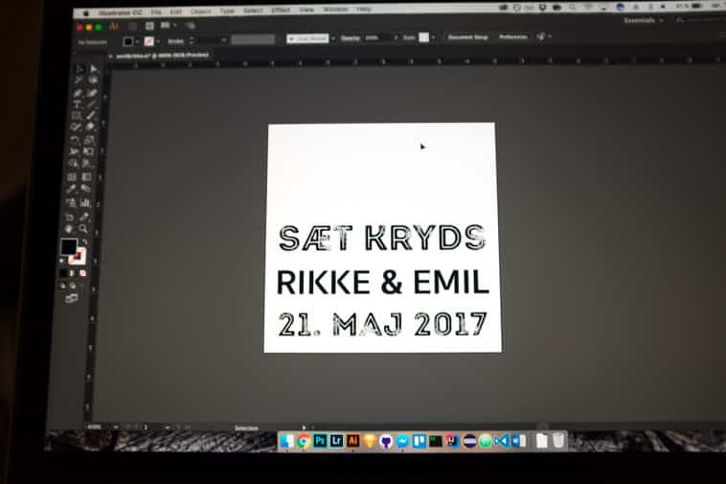Open Photoshop from the Dock

point(320,441)
